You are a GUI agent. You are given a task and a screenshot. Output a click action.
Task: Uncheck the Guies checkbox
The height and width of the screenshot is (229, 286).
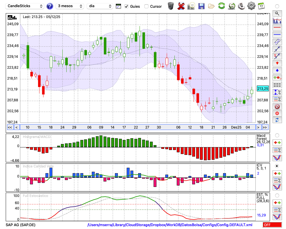click(x=126, y=6)
